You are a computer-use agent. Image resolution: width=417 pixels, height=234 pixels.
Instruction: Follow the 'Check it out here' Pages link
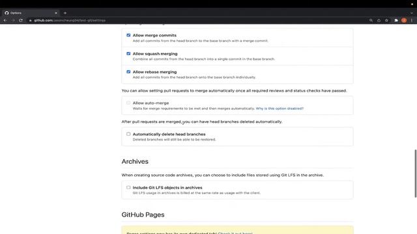coord(235,233)
